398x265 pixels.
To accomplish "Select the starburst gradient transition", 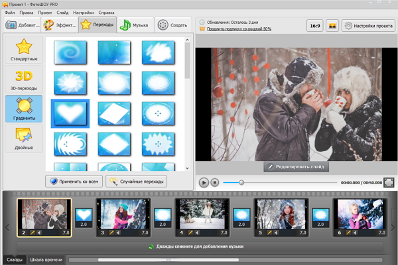I will pos(70,83).
